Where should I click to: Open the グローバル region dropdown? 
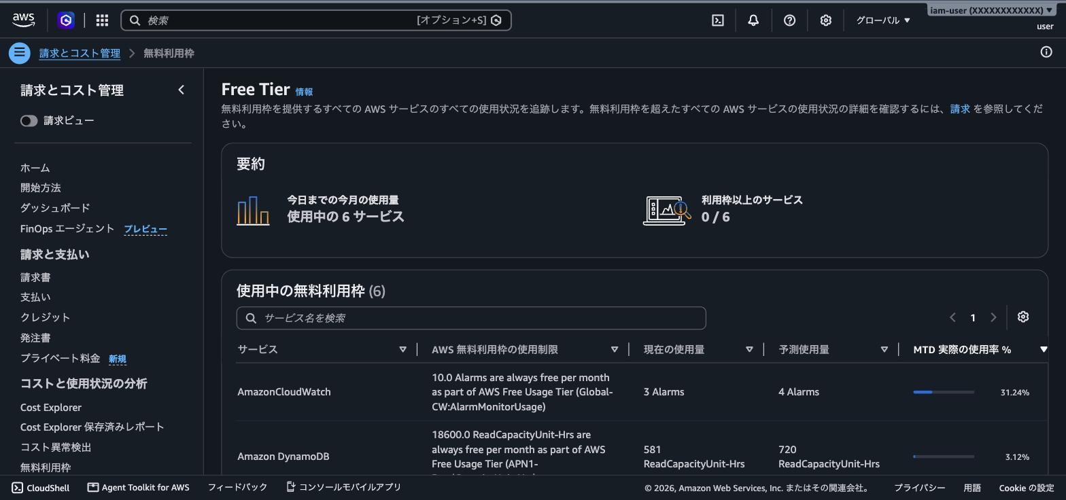[883, 20]
